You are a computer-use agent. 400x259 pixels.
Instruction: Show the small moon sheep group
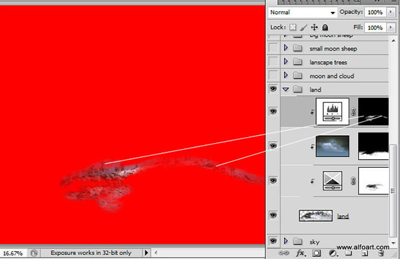tap(273, 48)
